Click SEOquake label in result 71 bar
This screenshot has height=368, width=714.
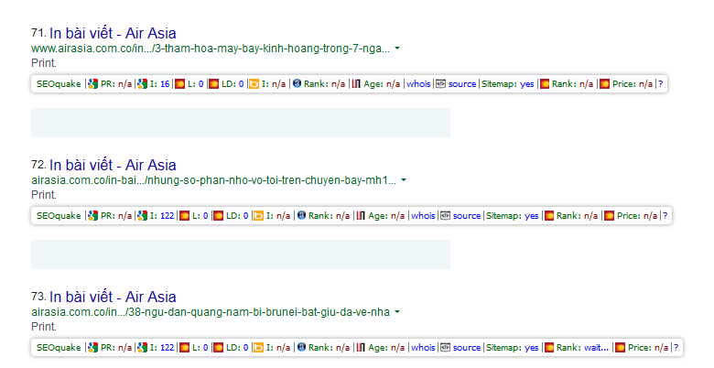click(59, 84)
